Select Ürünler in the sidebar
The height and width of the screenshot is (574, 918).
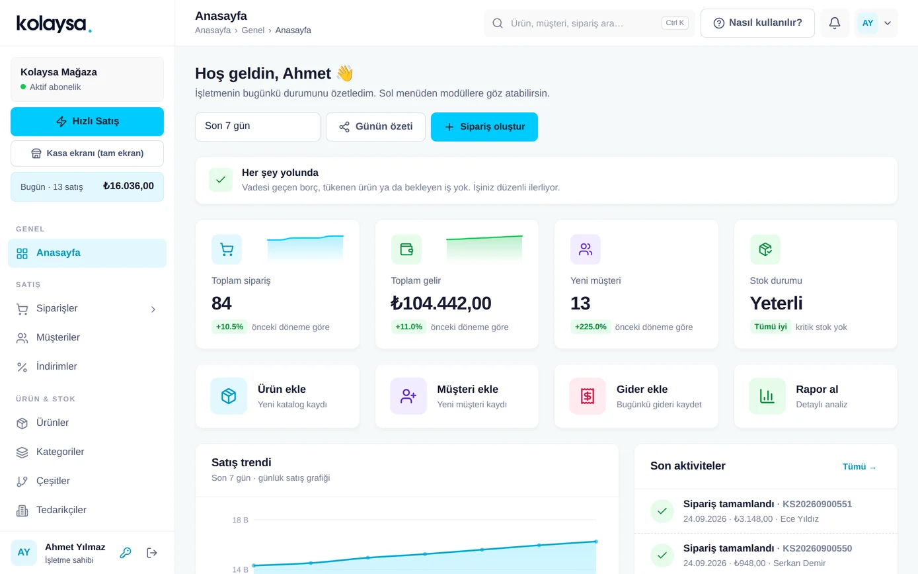(87, 423)
